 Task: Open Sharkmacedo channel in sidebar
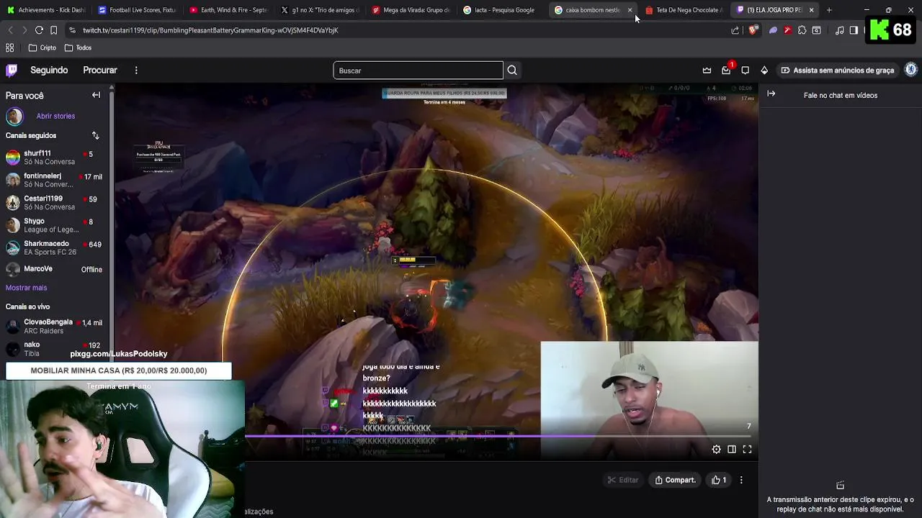click(55, 247)
